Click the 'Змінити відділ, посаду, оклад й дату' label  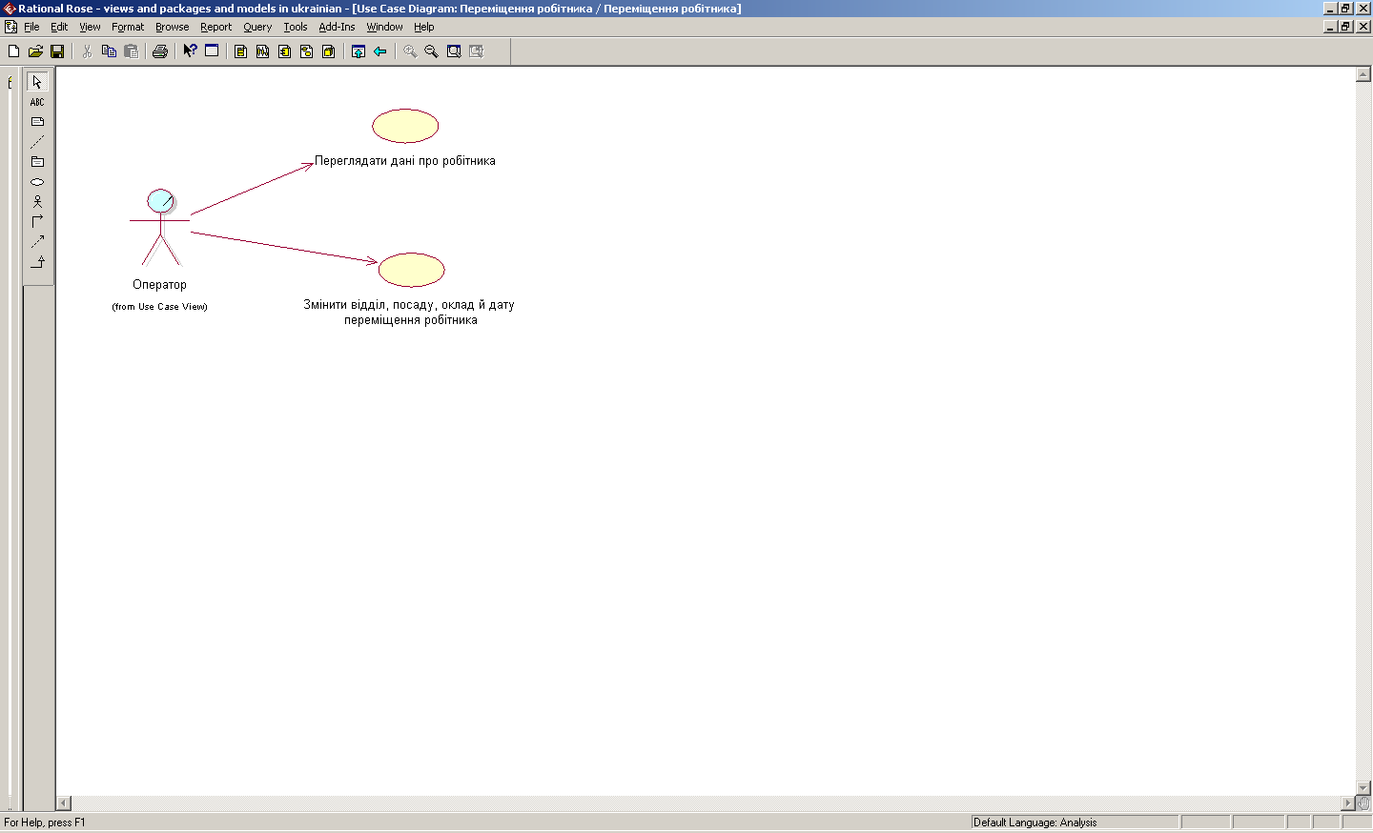click(x=409, y=305)
